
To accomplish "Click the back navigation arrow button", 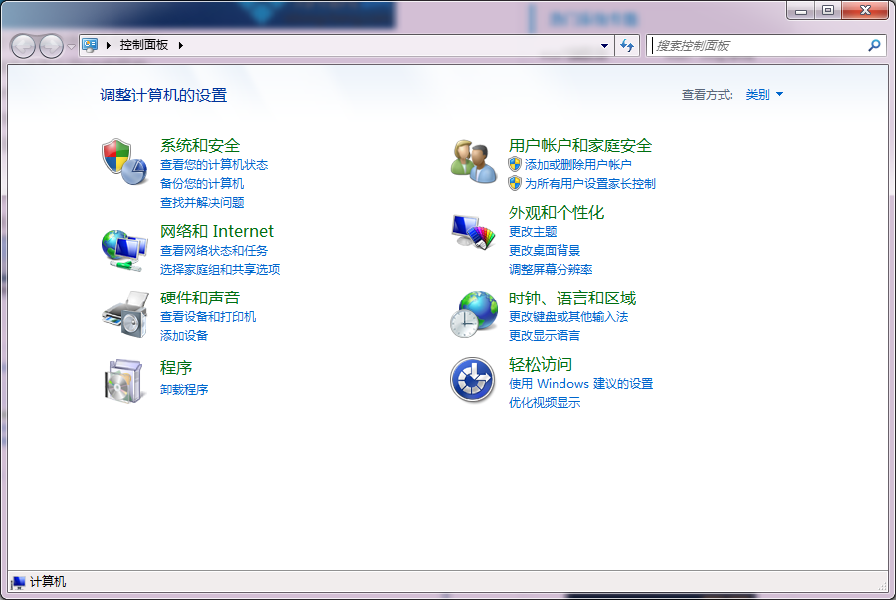I will (22, 45).
